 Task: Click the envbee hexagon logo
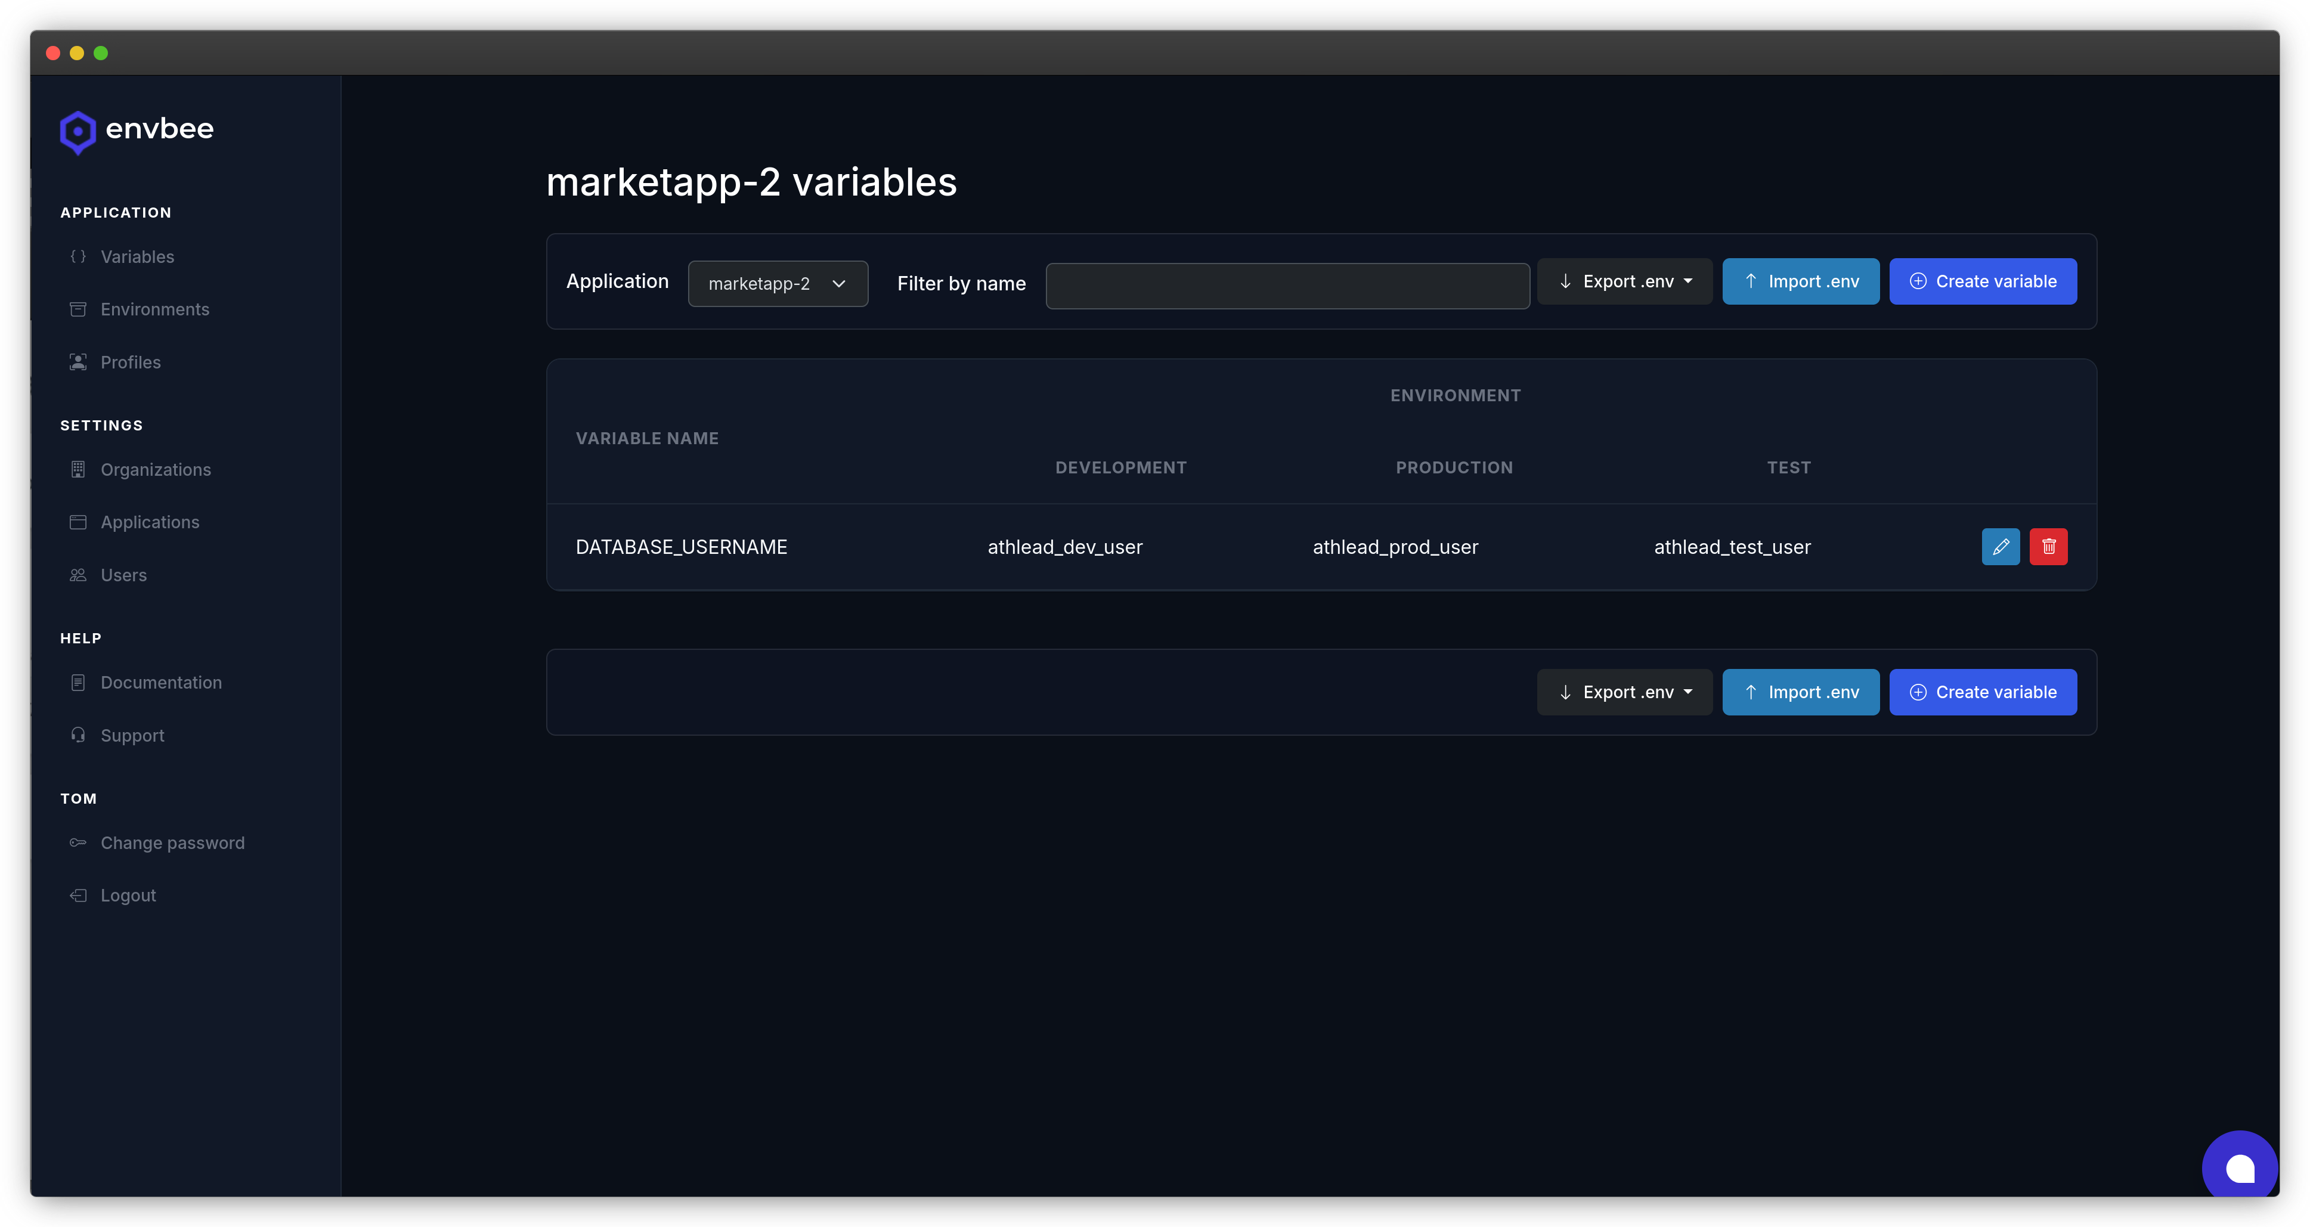pyautogui.click(x=78, y=132)
